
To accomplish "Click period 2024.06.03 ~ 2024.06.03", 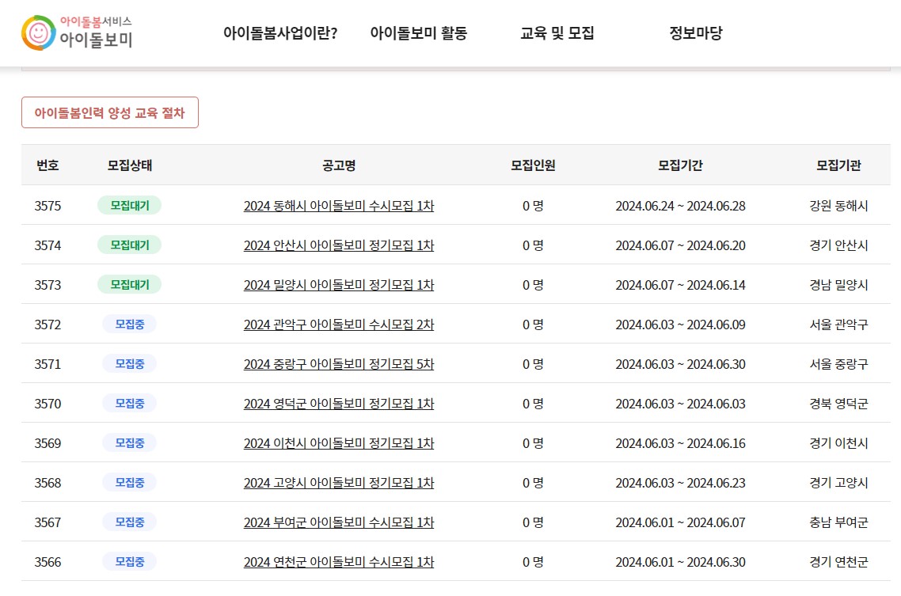I will point(680,404).
